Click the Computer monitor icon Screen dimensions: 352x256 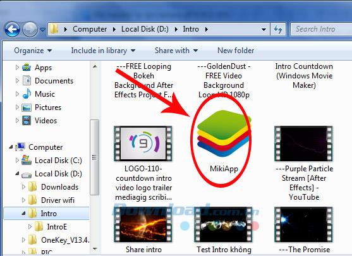[20, 147]
